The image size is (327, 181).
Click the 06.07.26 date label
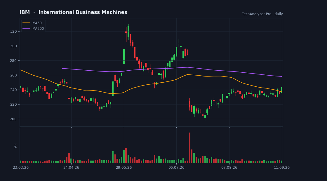click(176, 168)
